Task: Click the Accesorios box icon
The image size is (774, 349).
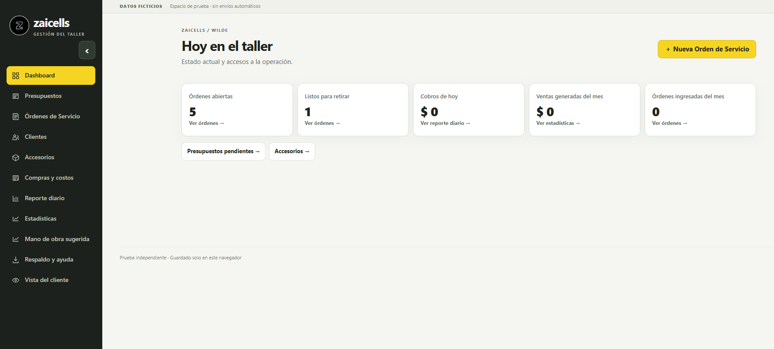Action: pos(16,158)
